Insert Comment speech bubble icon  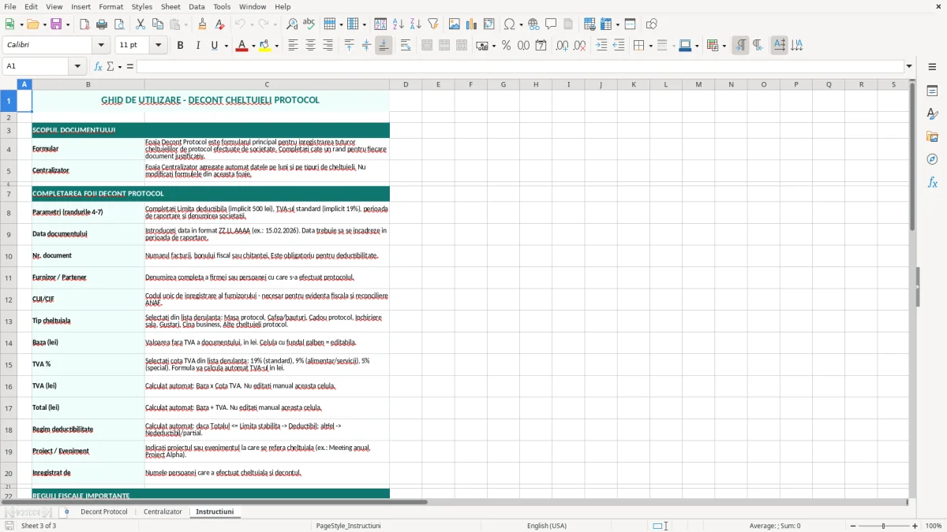pyautogui.click(x=551, y=24)
